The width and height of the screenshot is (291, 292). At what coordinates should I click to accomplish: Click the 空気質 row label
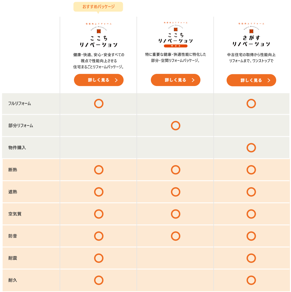point(15,214)
